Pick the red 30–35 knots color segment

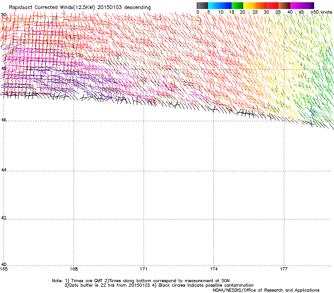point(273,5)
